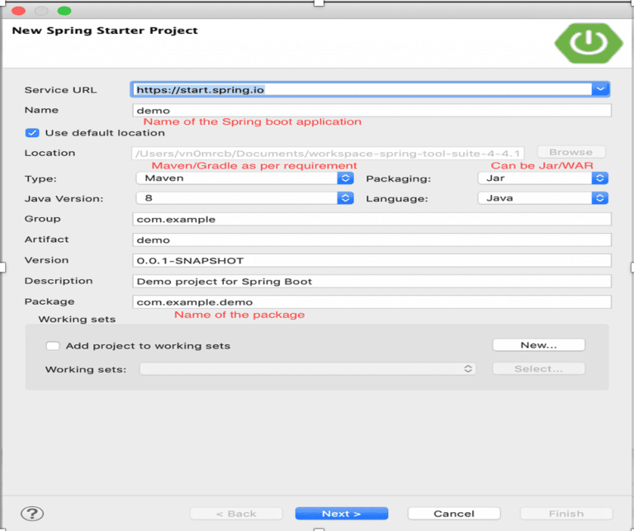Click the help question mark icon

32,513
